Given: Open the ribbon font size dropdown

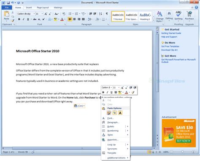Looking at the screenshot, I should (42, 14).
